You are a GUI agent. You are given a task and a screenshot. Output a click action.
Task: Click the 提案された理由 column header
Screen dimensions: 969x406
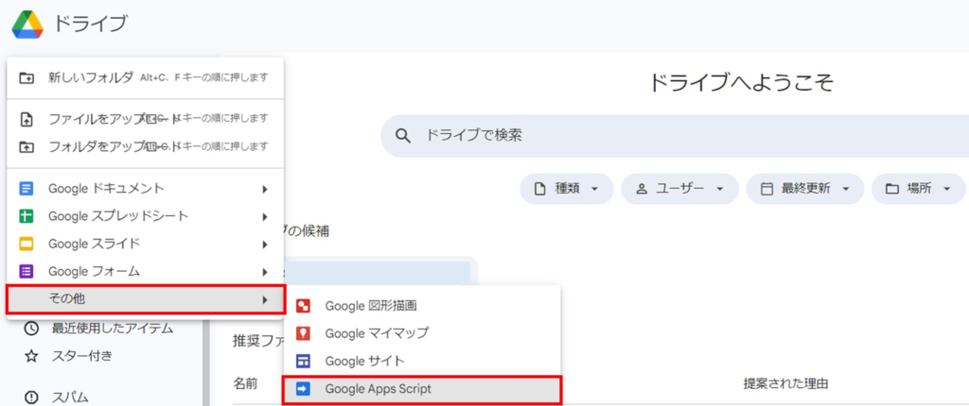(784, 383)
